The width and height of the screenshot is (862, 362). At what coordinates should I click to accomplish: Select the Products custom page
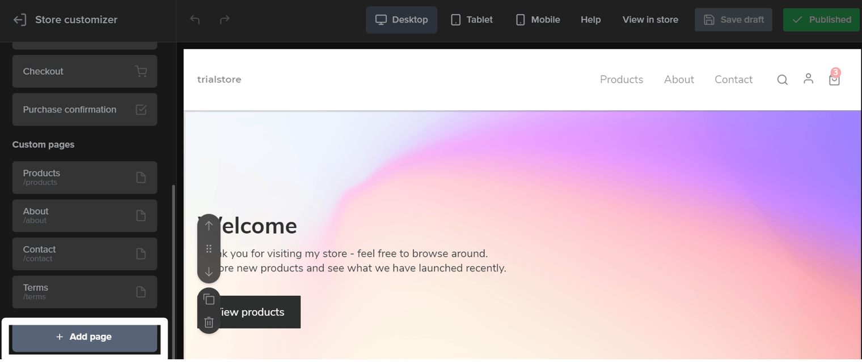pos(84,178)
